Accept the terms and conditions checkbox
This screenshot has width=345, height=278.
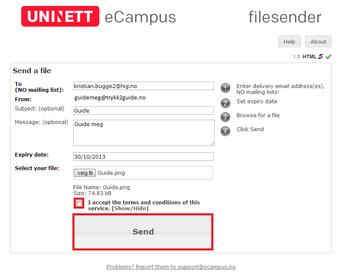coord(79,203)
